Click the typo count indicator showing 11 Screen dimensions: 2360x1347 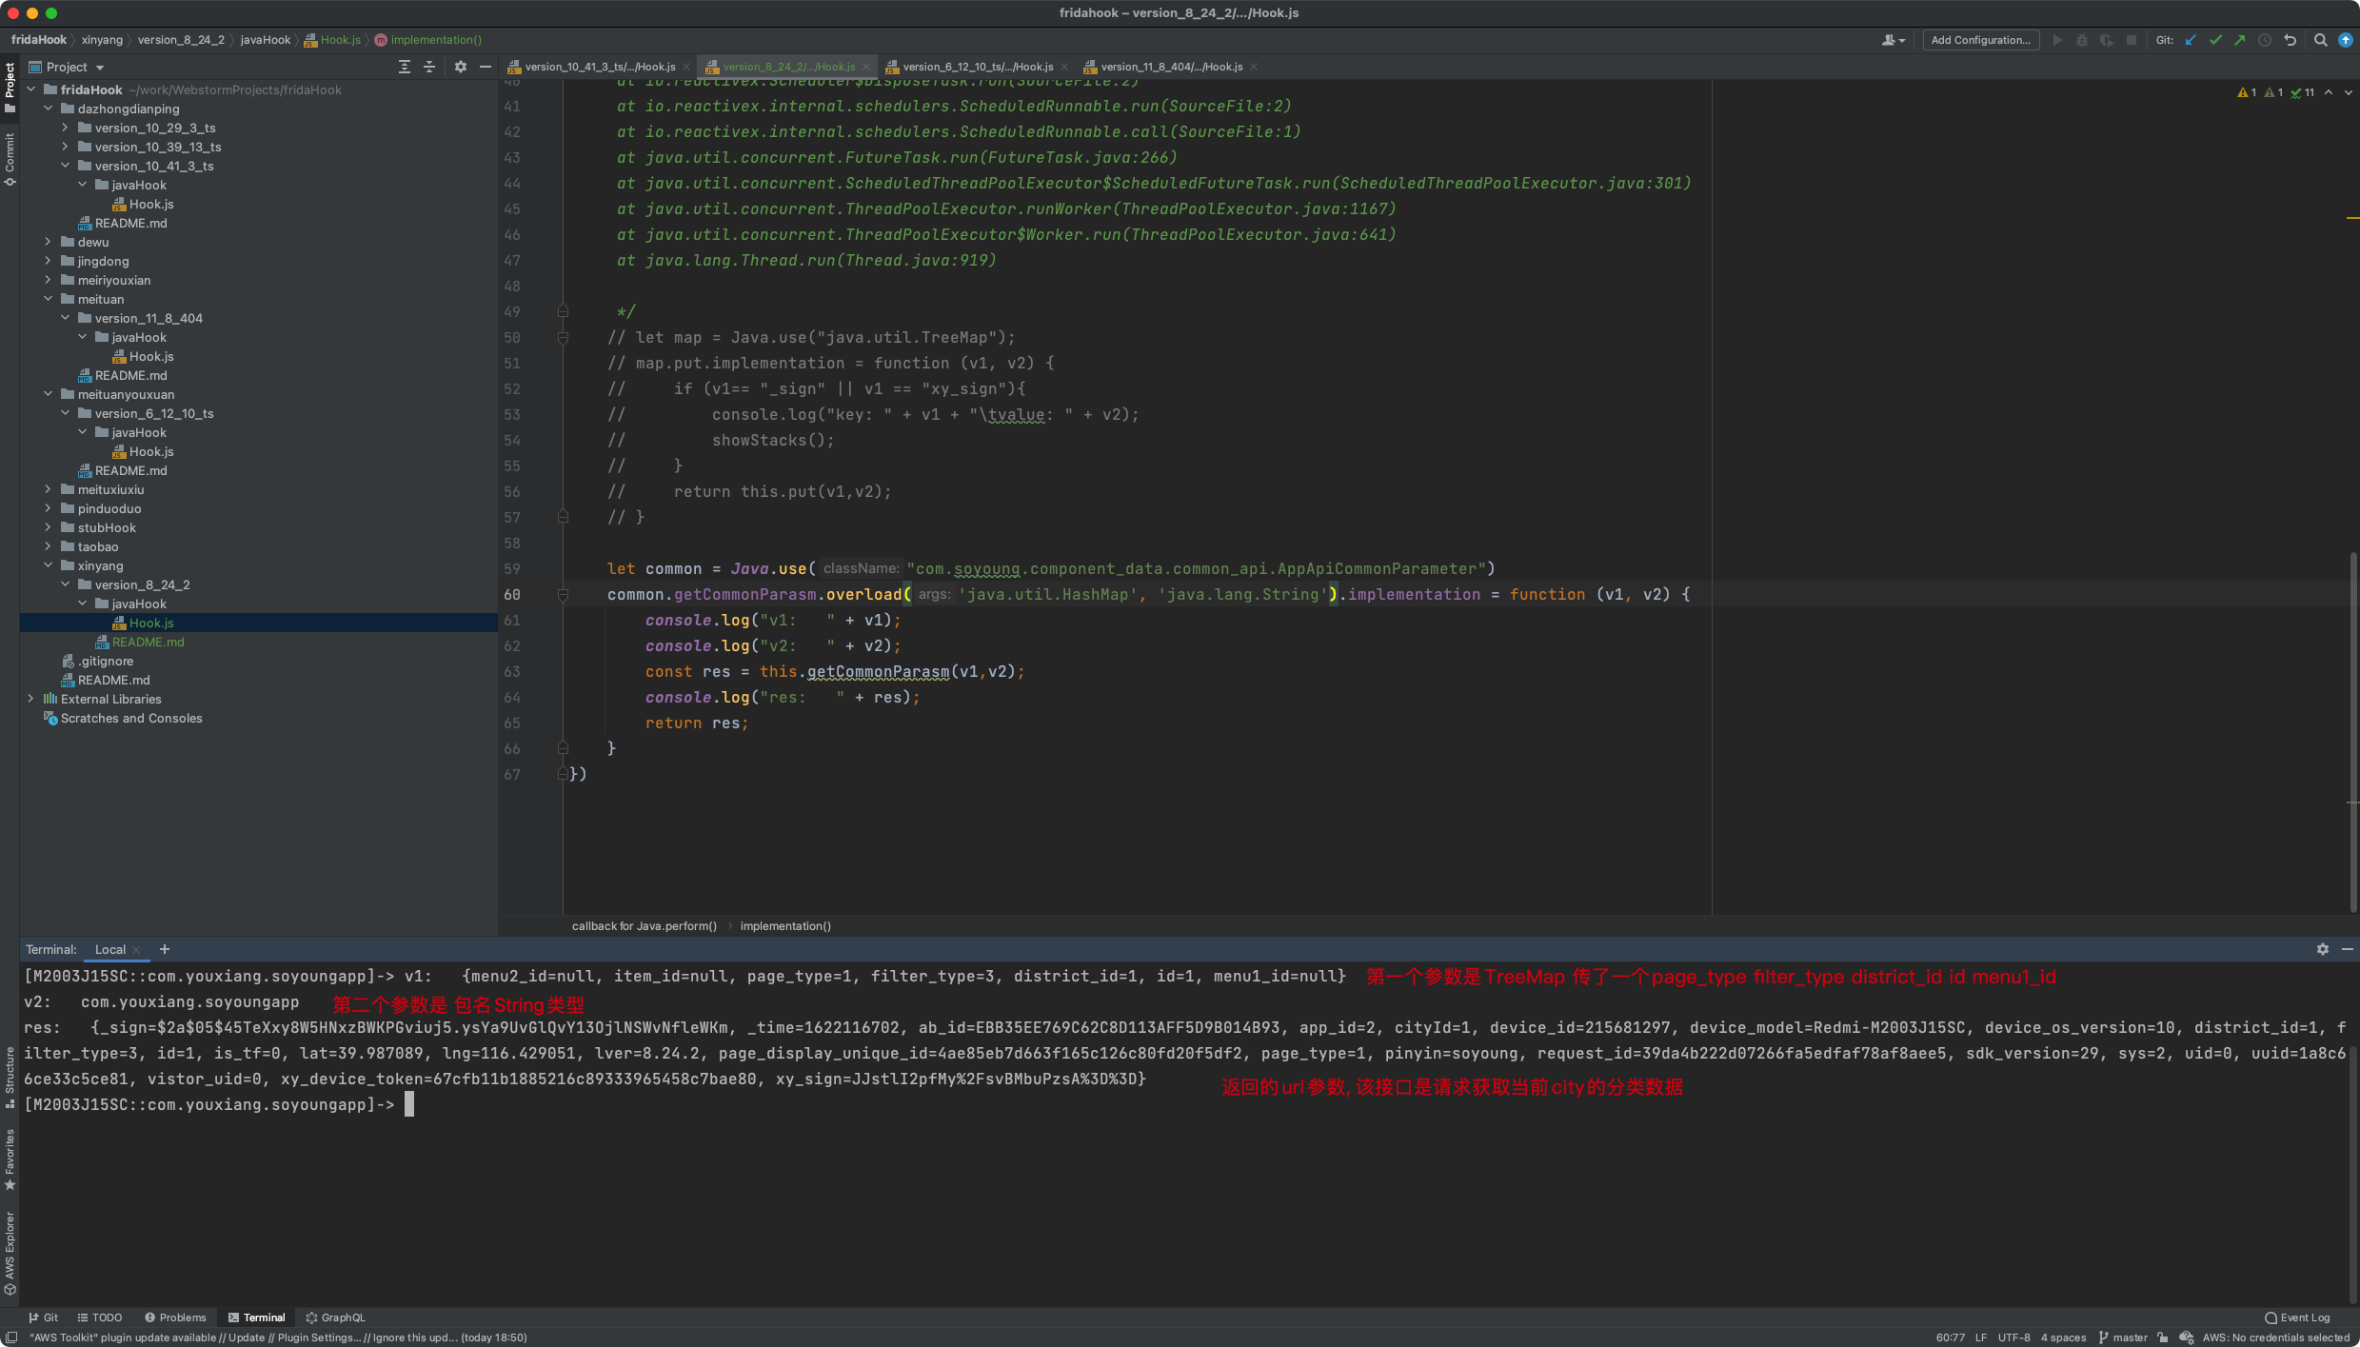[x=2303, y=92]
